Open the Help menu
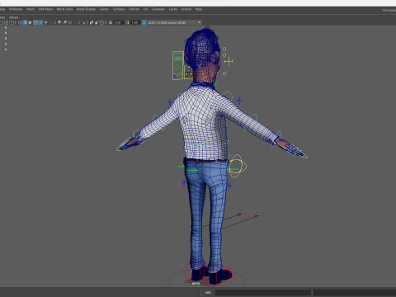396x297 pixels. coord(199,9)
